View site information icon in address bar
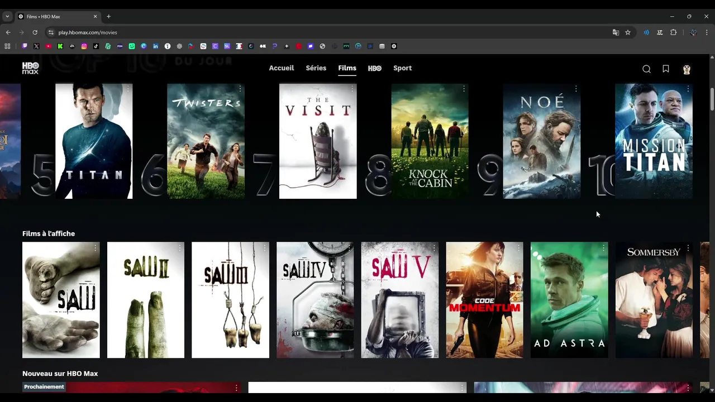This screenshot has width=715, height=402. [51, 32]
